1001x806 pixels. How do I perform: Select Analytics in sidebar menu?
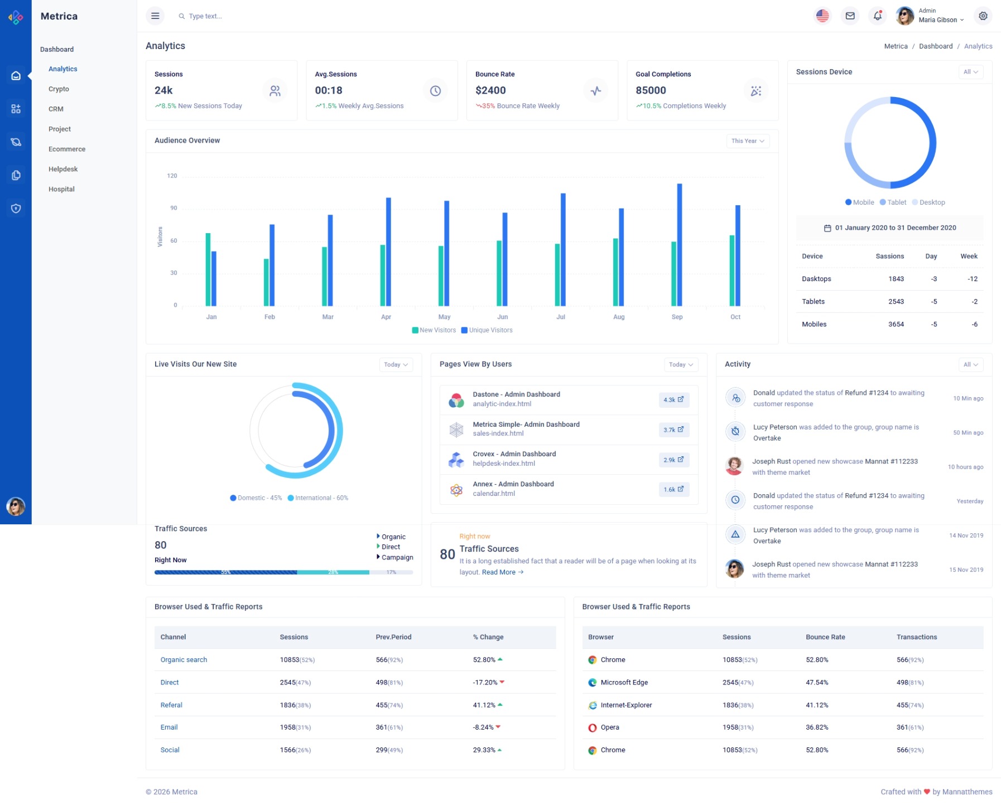click(x=63, y=69)
